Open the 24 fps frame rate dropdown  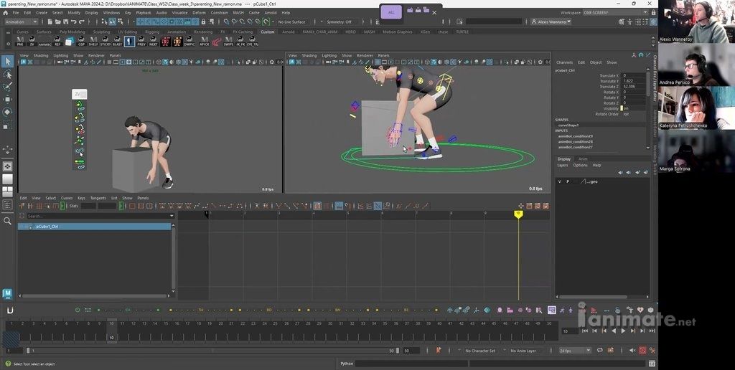coord(575,351)
